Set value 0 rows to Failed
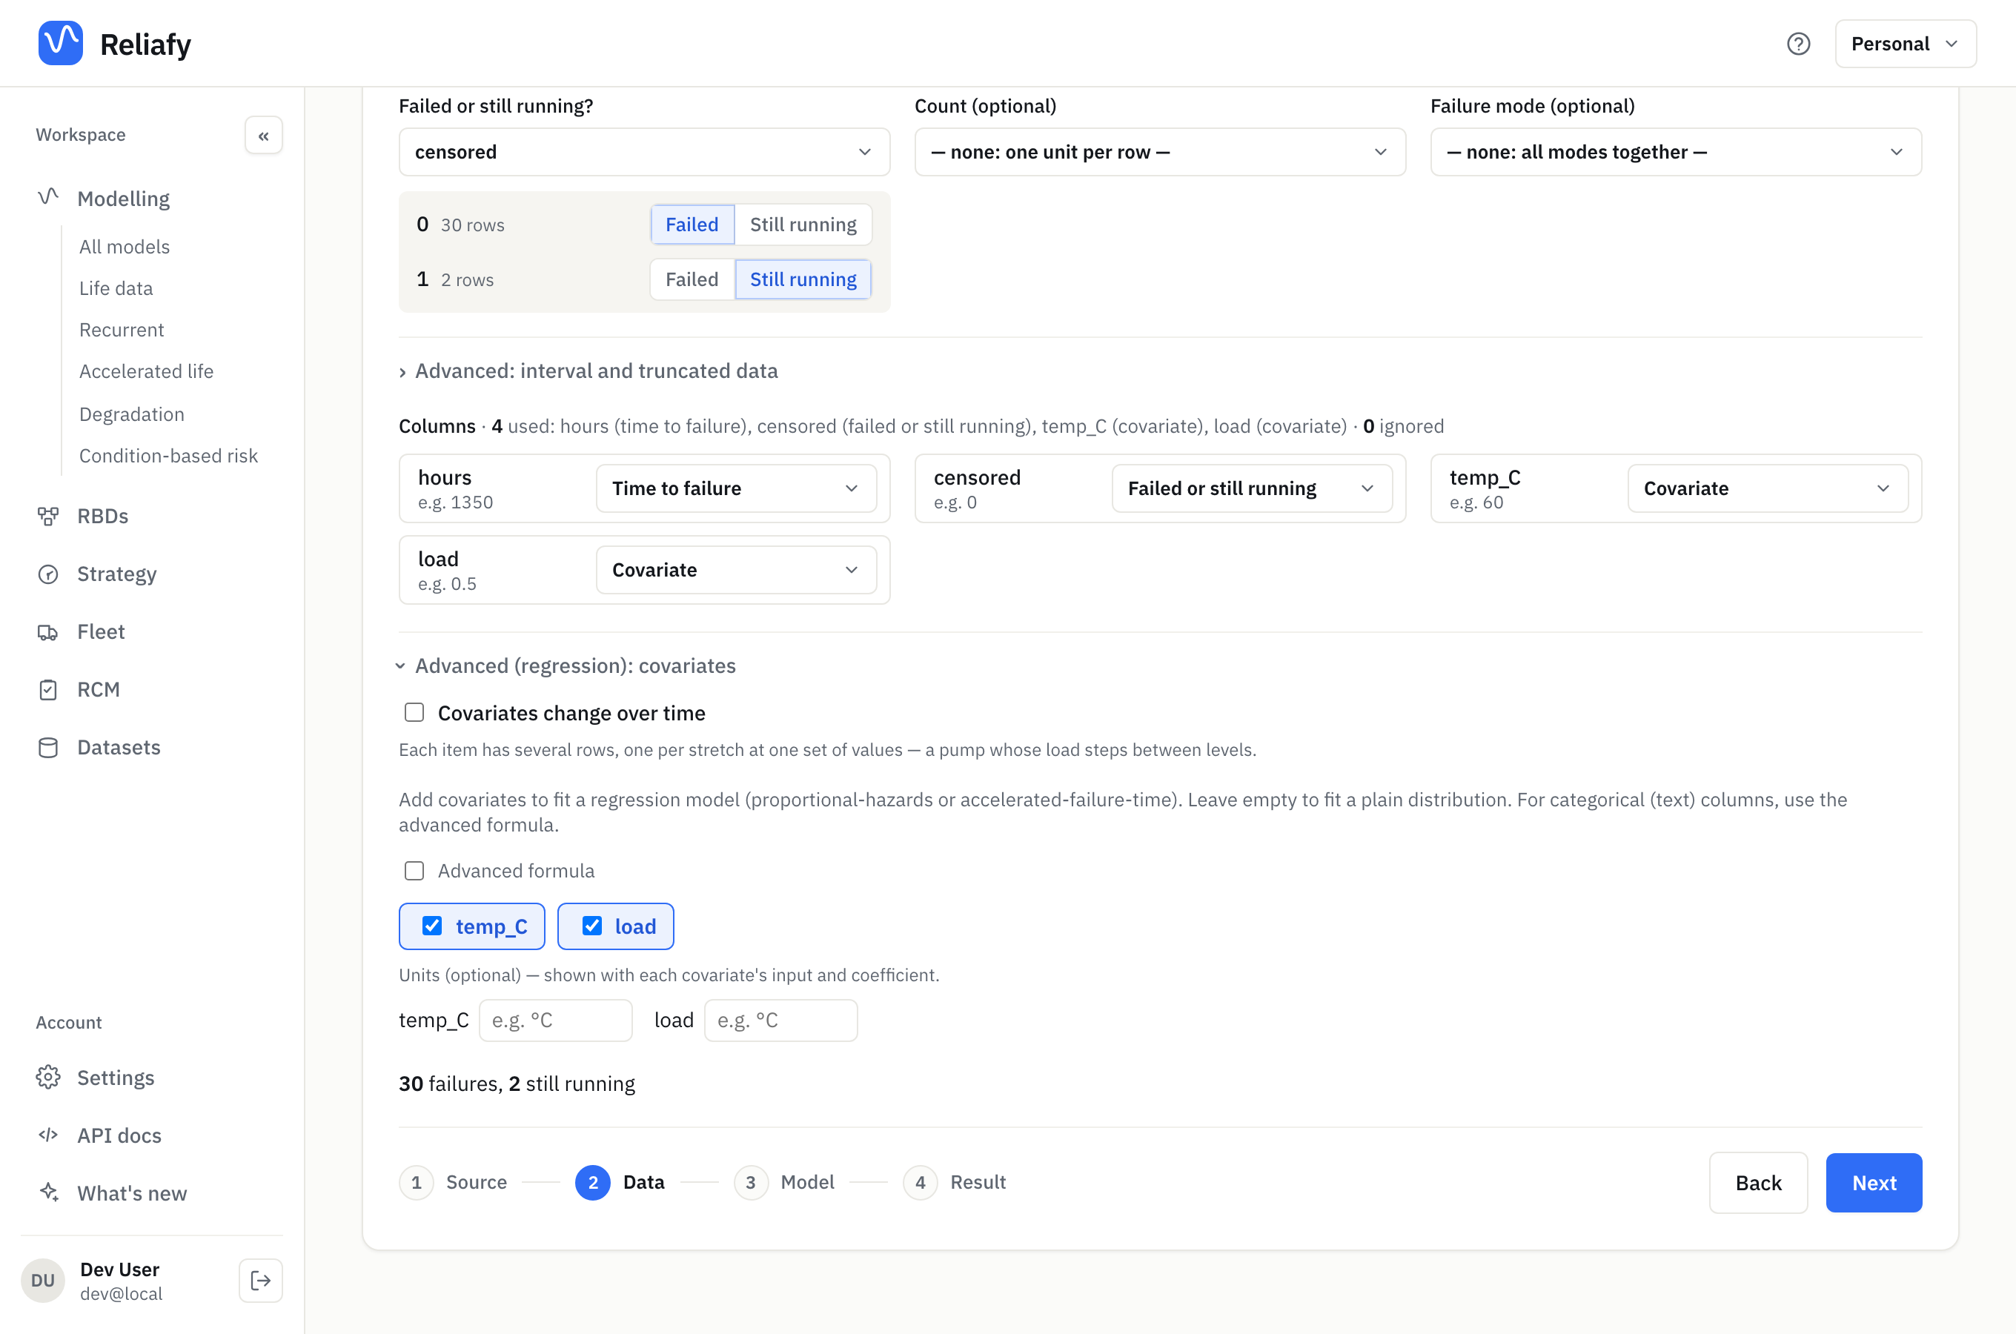 tap(692, 225)
